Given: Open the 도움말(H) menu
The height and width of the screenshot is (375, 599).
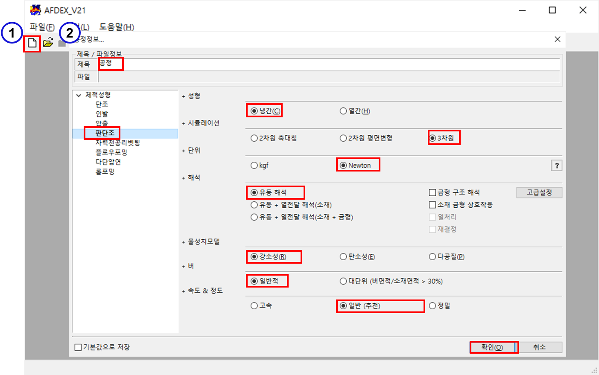Looking at the screenshot, I should pyautogui.click(x=117, y=27).
